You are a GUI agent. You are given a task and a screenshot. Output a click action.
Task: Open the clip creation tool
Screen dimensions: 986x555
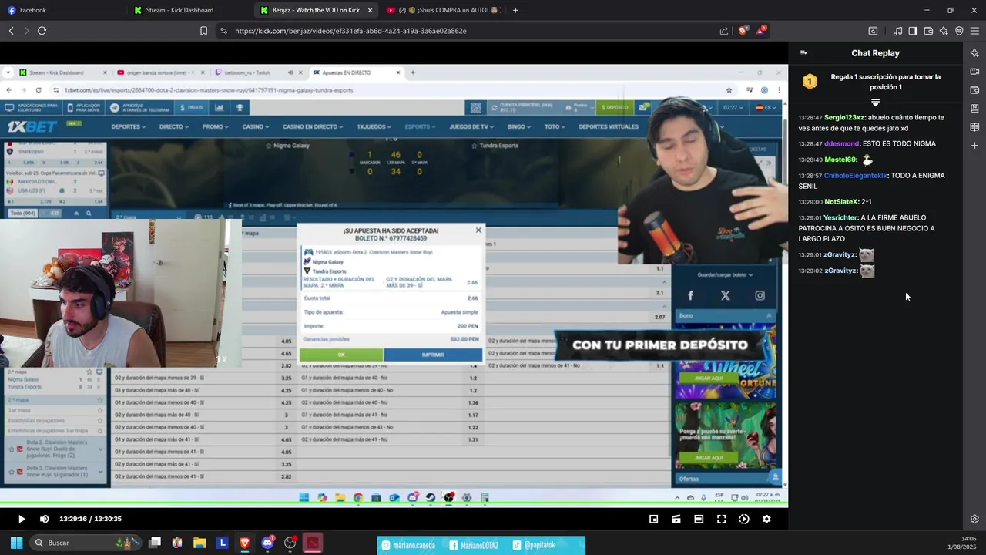tap(676, 520)
